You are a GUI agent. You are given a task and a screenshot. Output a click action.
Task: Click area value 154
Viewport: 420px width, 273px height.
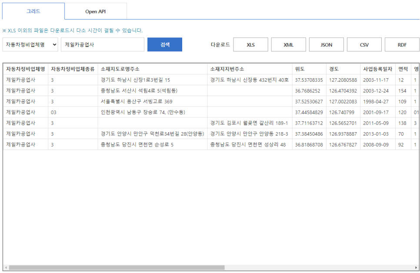pos(402,91)
